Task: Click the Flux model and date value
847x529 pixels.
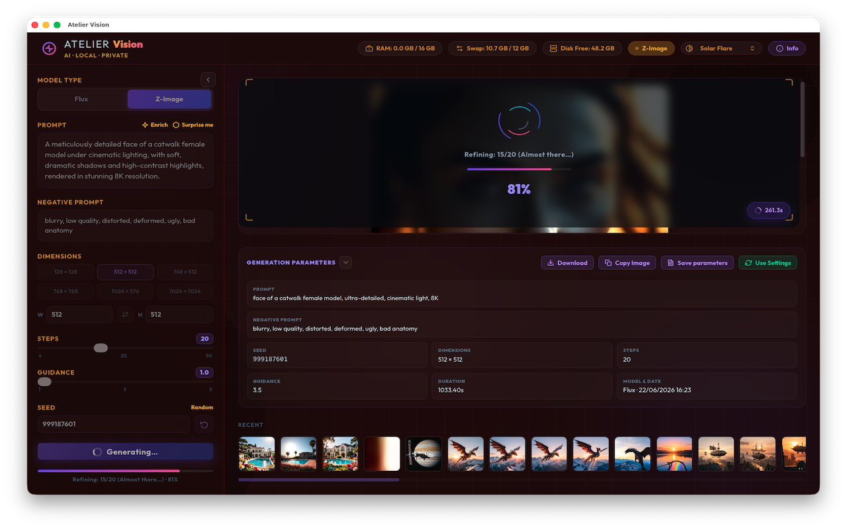Action: click(657, 390)
